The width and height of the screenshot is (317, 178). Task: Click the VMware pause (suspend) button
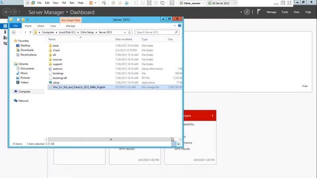tap(91, 3)
